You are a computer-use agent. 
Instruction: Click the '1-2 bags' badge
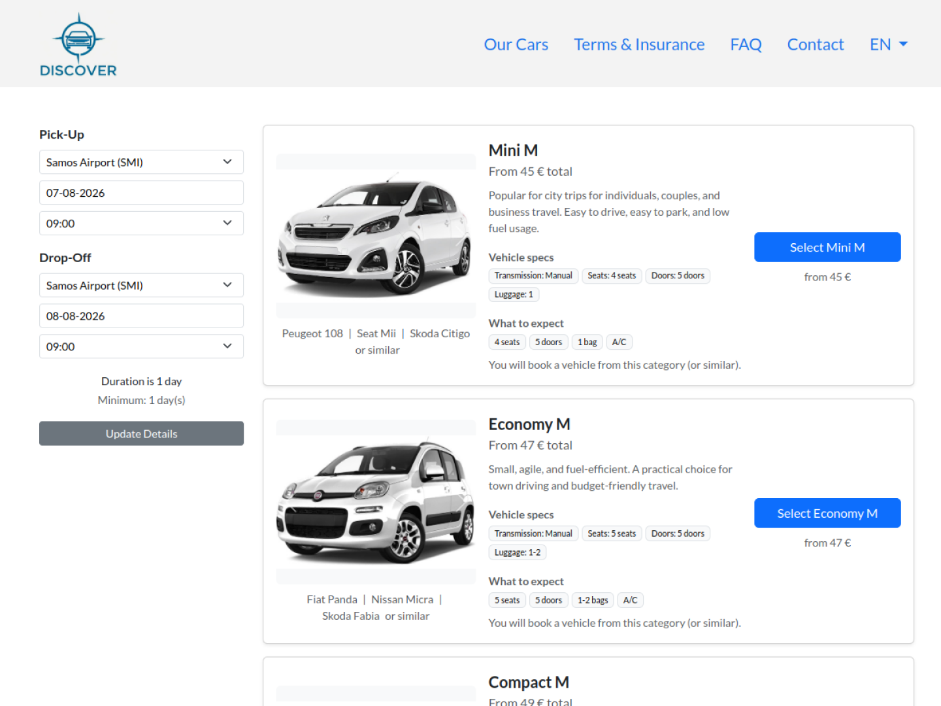pos(593,601)
